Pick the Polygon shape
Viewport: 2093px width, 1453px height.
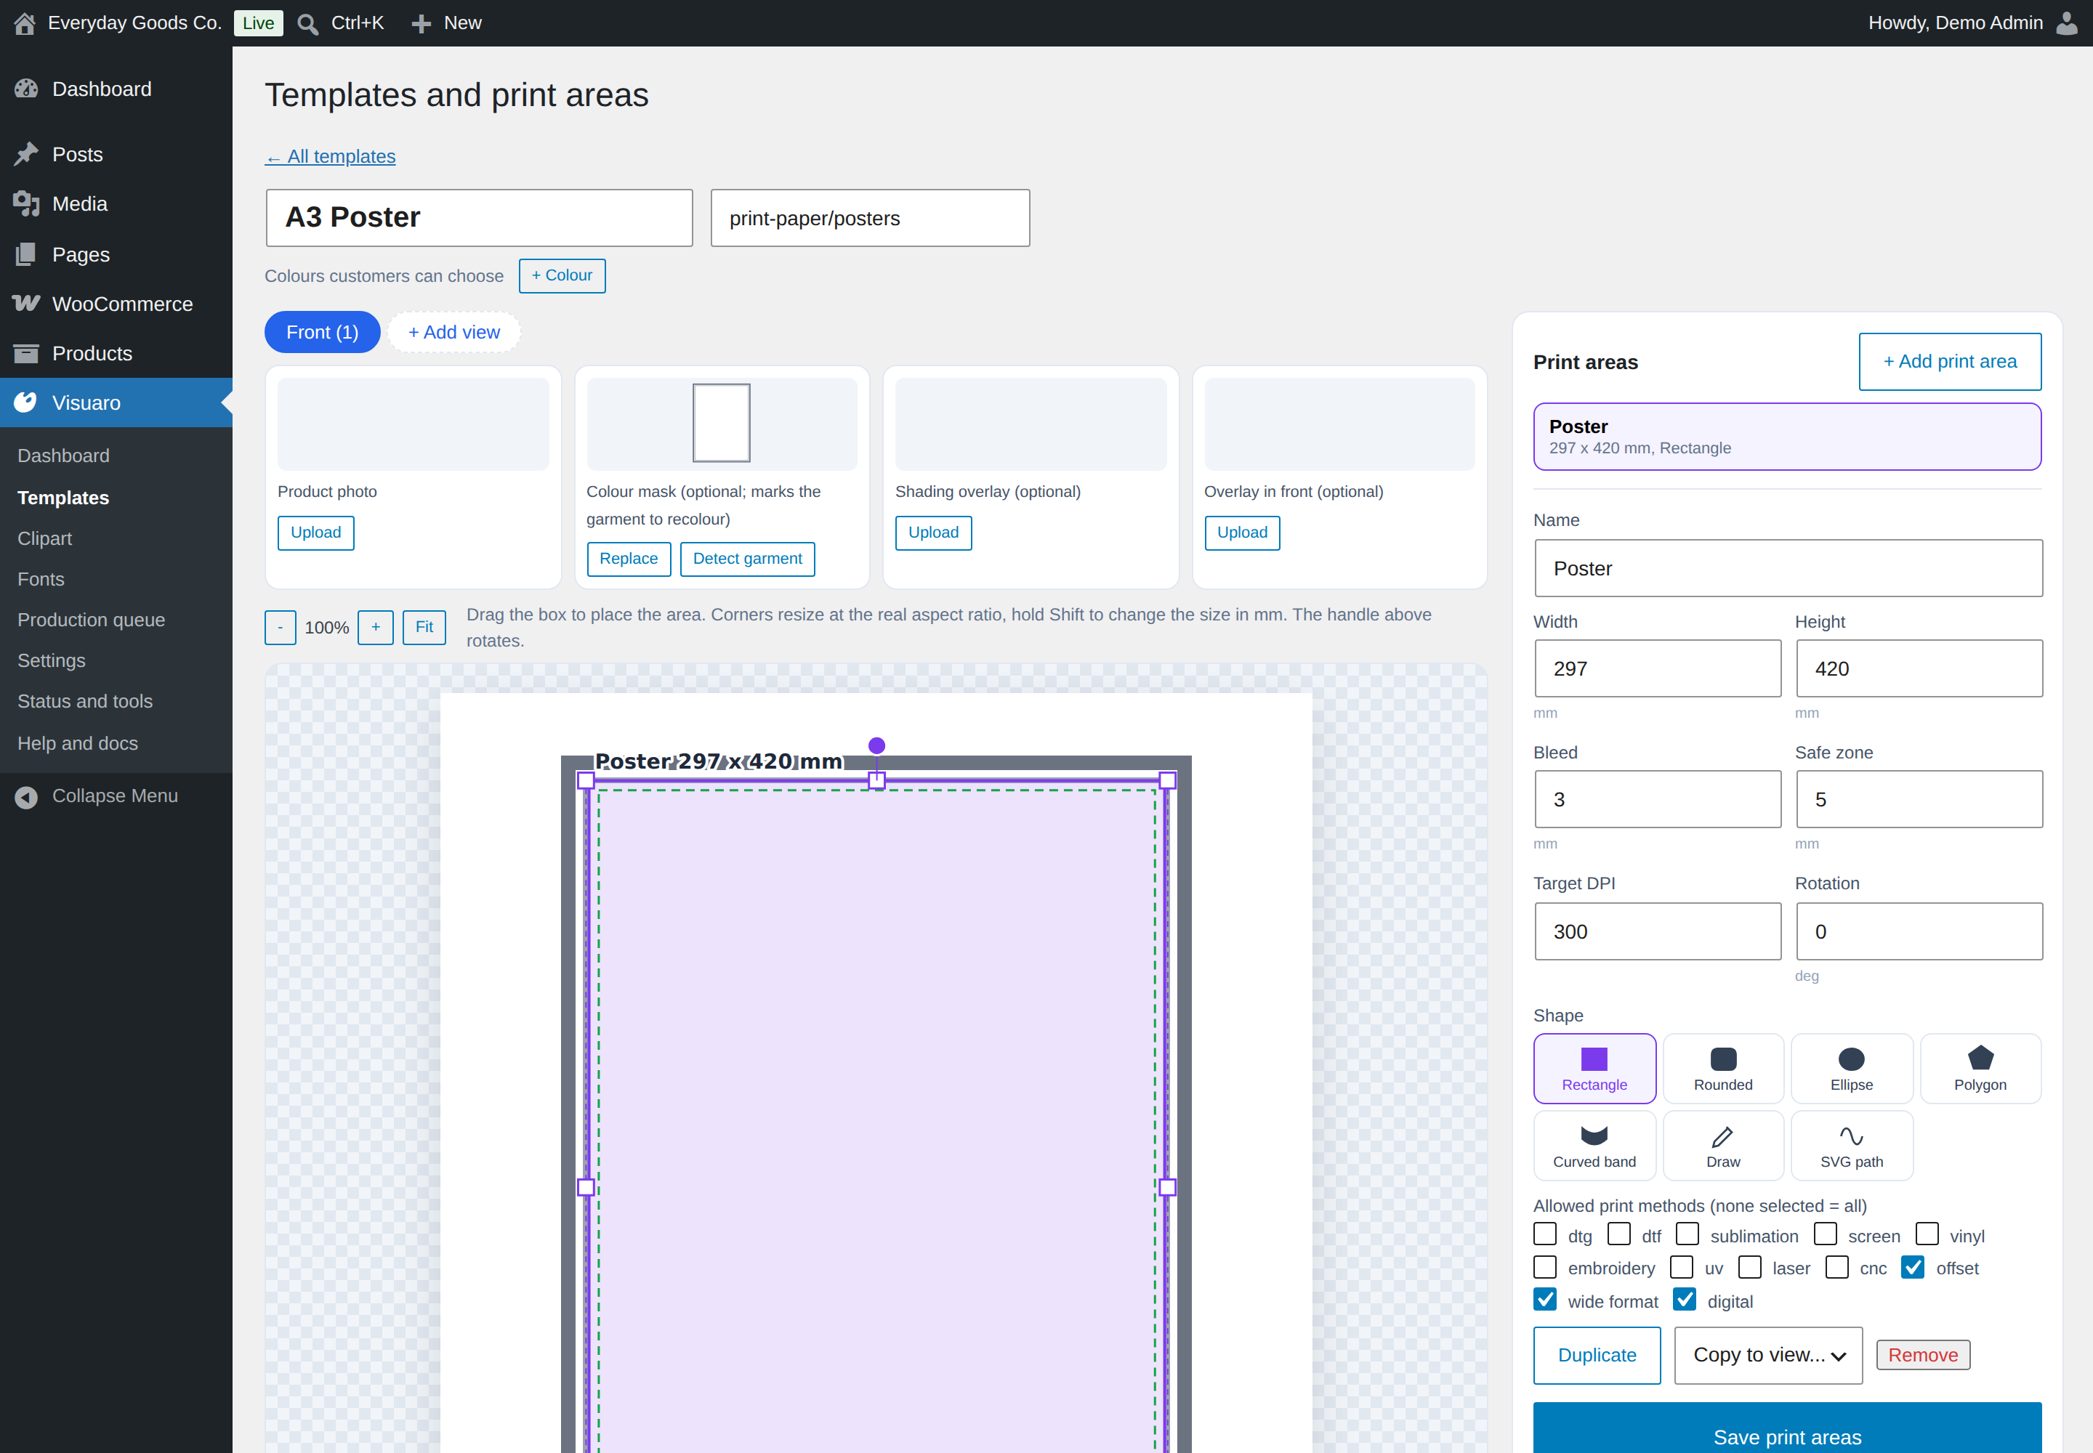[x=1980, y=1068]
